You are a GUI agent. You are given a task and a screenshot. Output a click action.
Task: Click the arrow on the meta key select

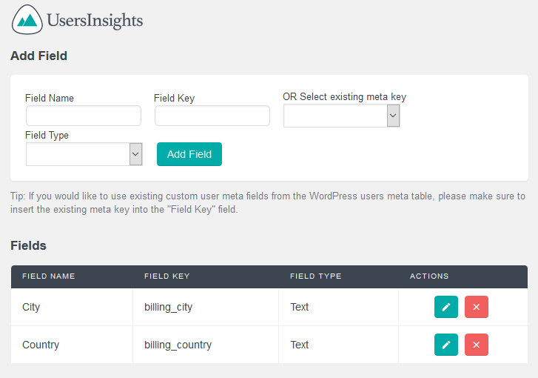pos(393,116)
